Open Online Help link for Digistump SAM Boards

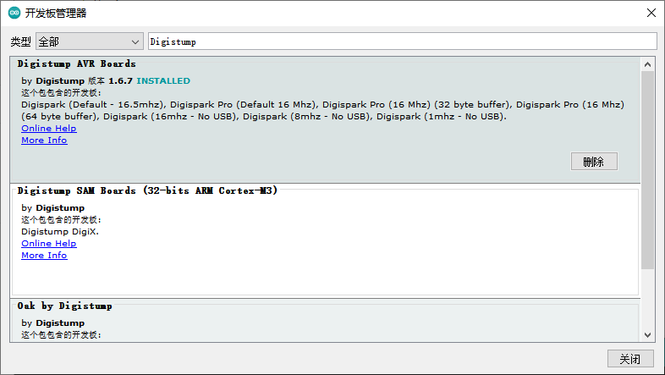[x=49, y=244]
